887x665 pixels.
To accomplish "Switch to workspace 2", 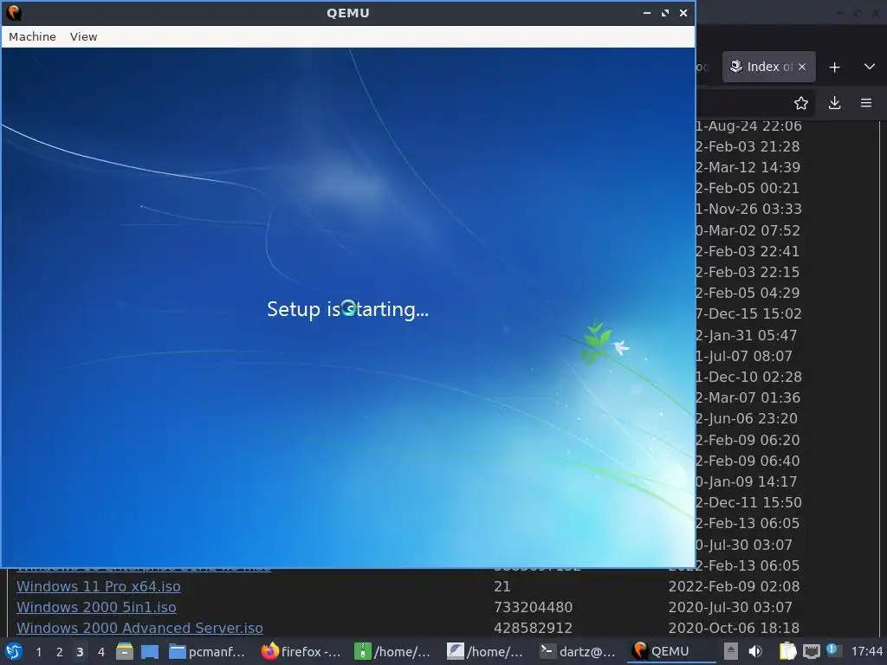I will pyautogui.click(x=59, y=652).
